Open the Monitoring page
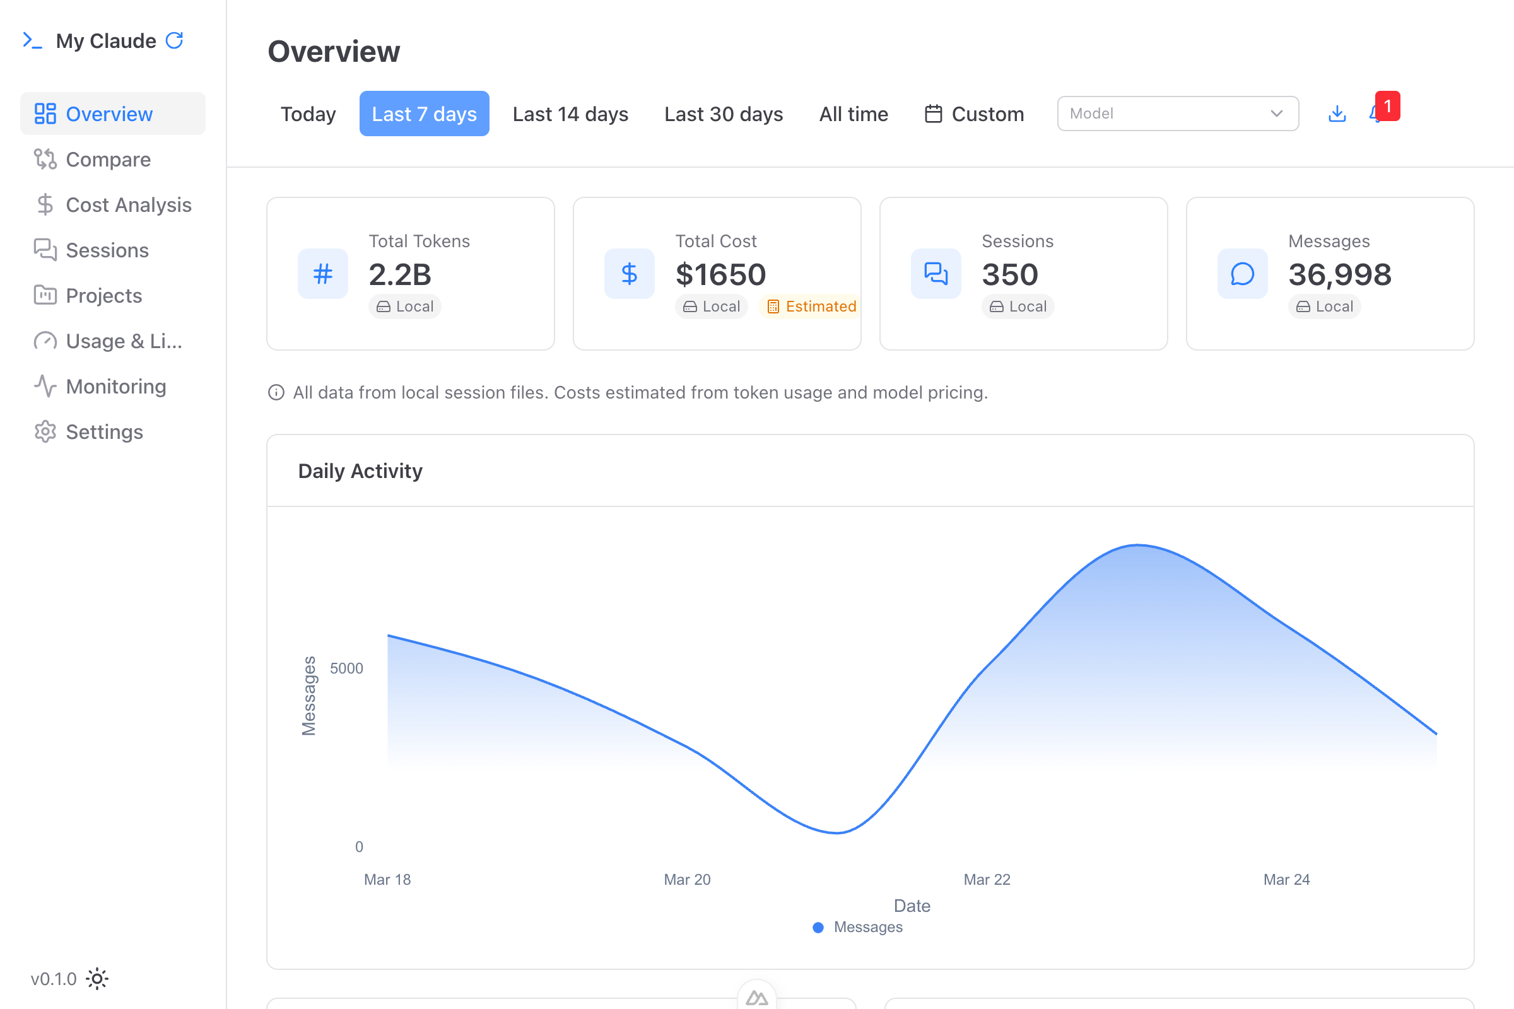 tap(113, 386)
